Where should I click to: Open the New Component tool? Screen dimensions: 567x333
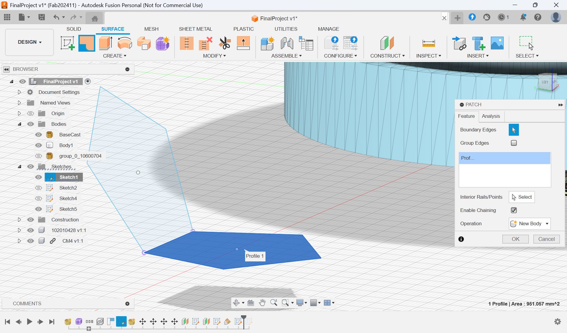[x=268, y=43]
